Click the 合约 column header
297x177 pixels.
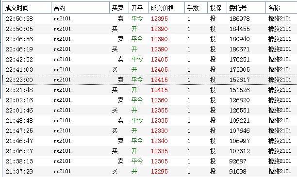point(80,8)
